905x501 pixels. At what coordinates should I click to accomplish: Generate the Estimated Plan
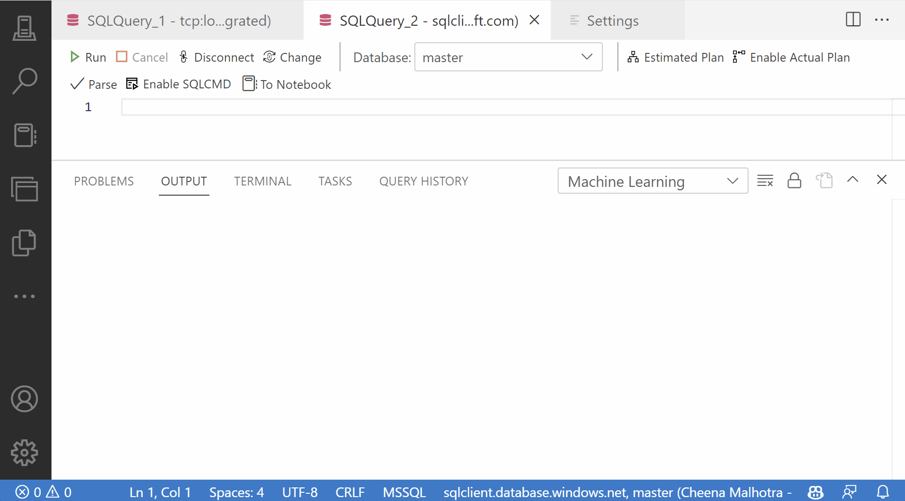click(x=675, y=57)
